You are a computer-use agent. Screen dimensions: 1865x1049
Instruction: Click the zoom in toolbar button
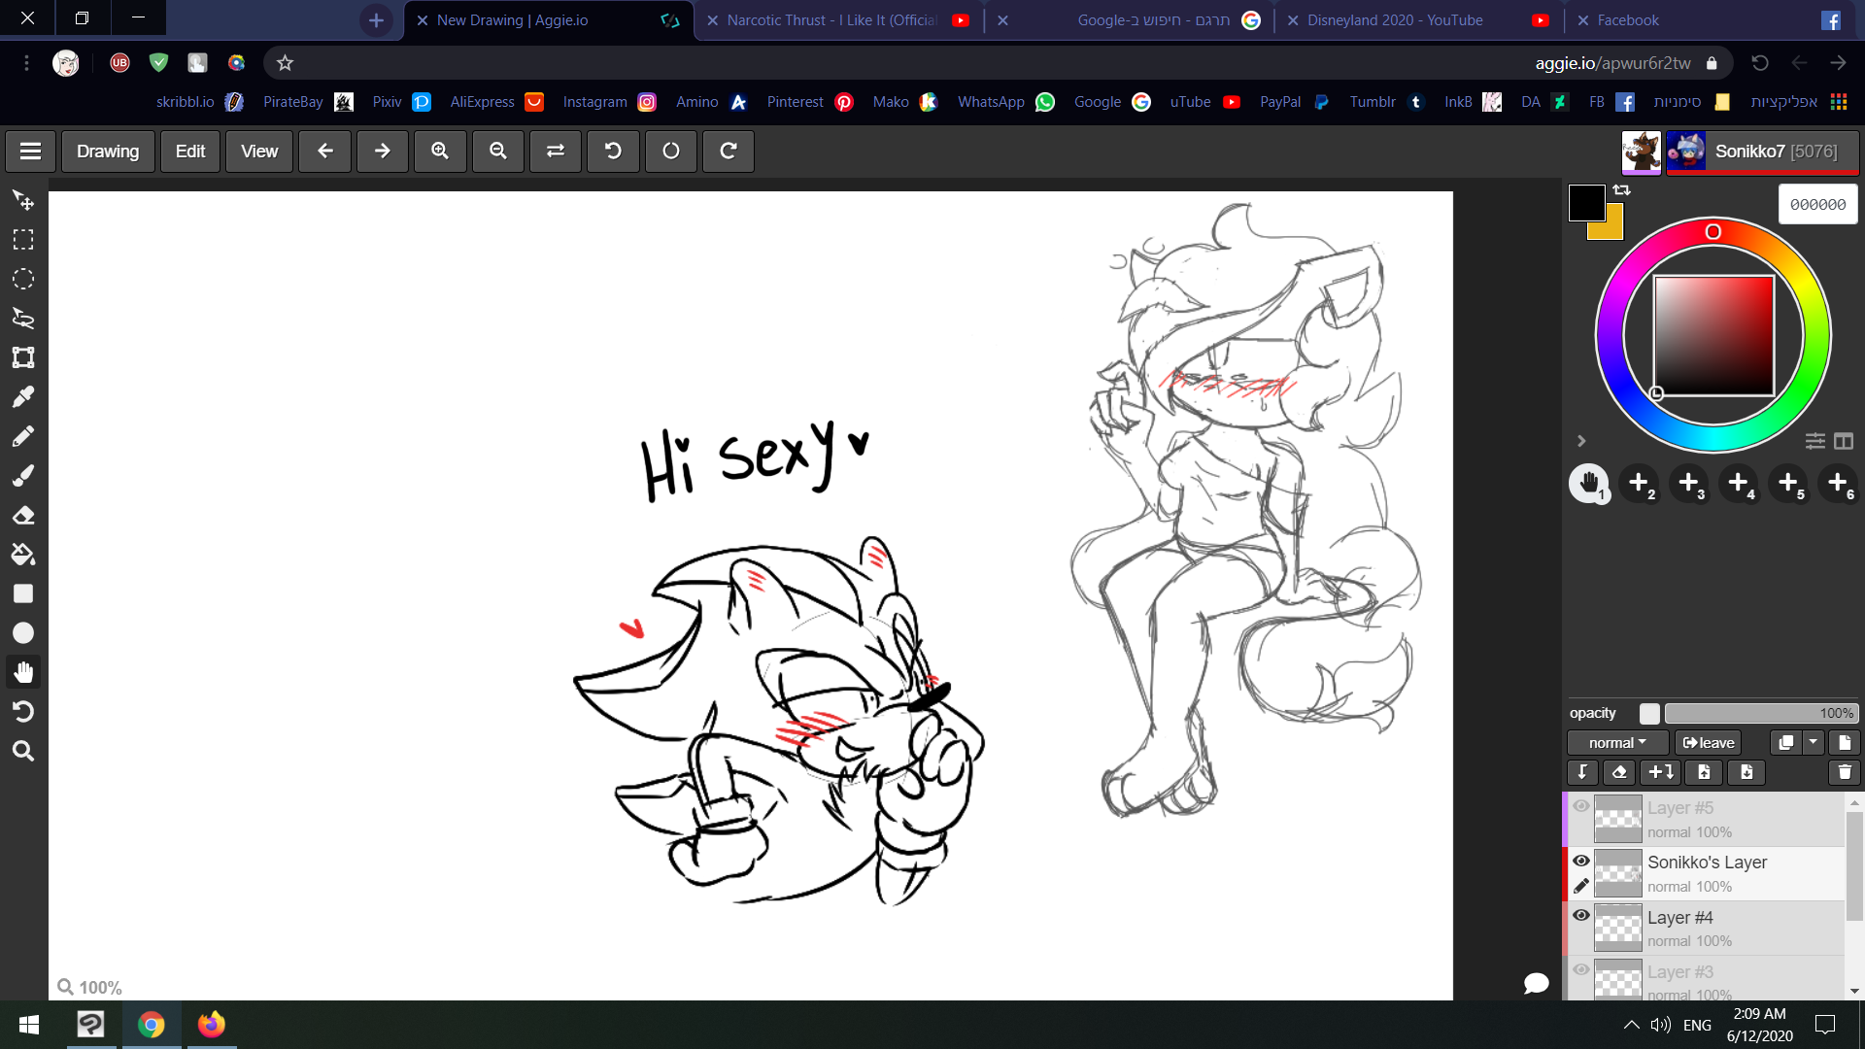coord(440,152)
